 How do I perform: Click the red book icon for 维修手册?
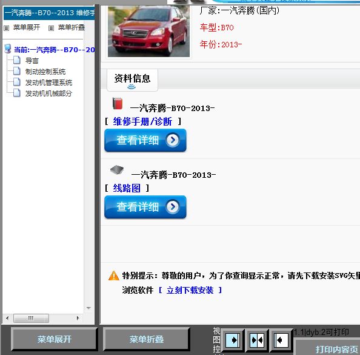(118, 103)
